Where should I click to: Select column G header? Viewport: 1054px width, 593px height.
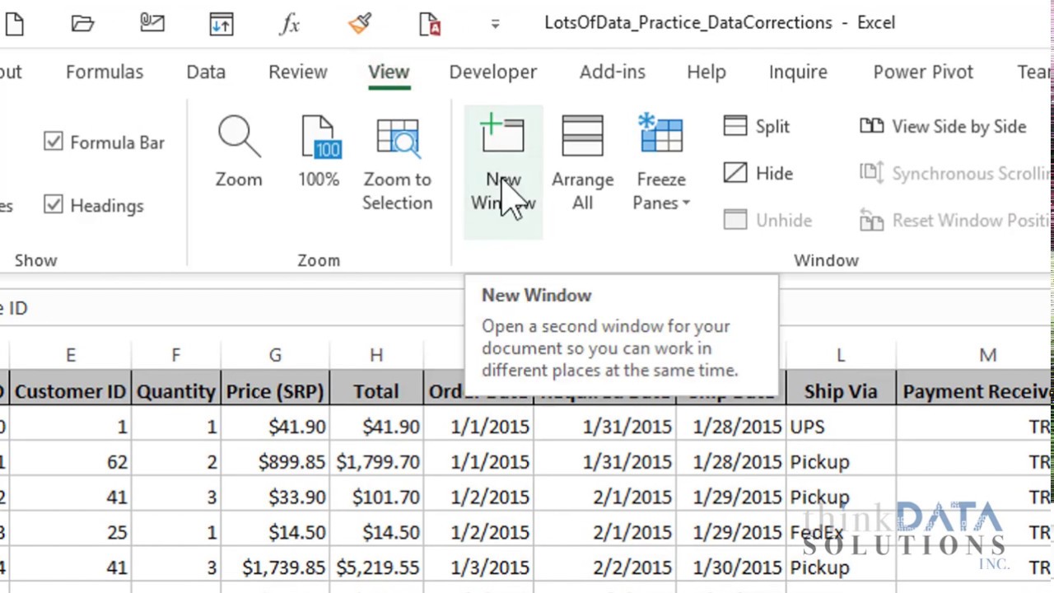point(275,355)
